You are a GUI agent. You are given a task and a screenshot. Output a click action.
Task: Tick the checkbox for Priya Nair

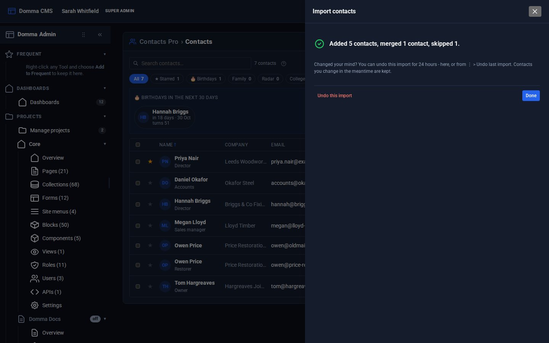tap(138, 162)
